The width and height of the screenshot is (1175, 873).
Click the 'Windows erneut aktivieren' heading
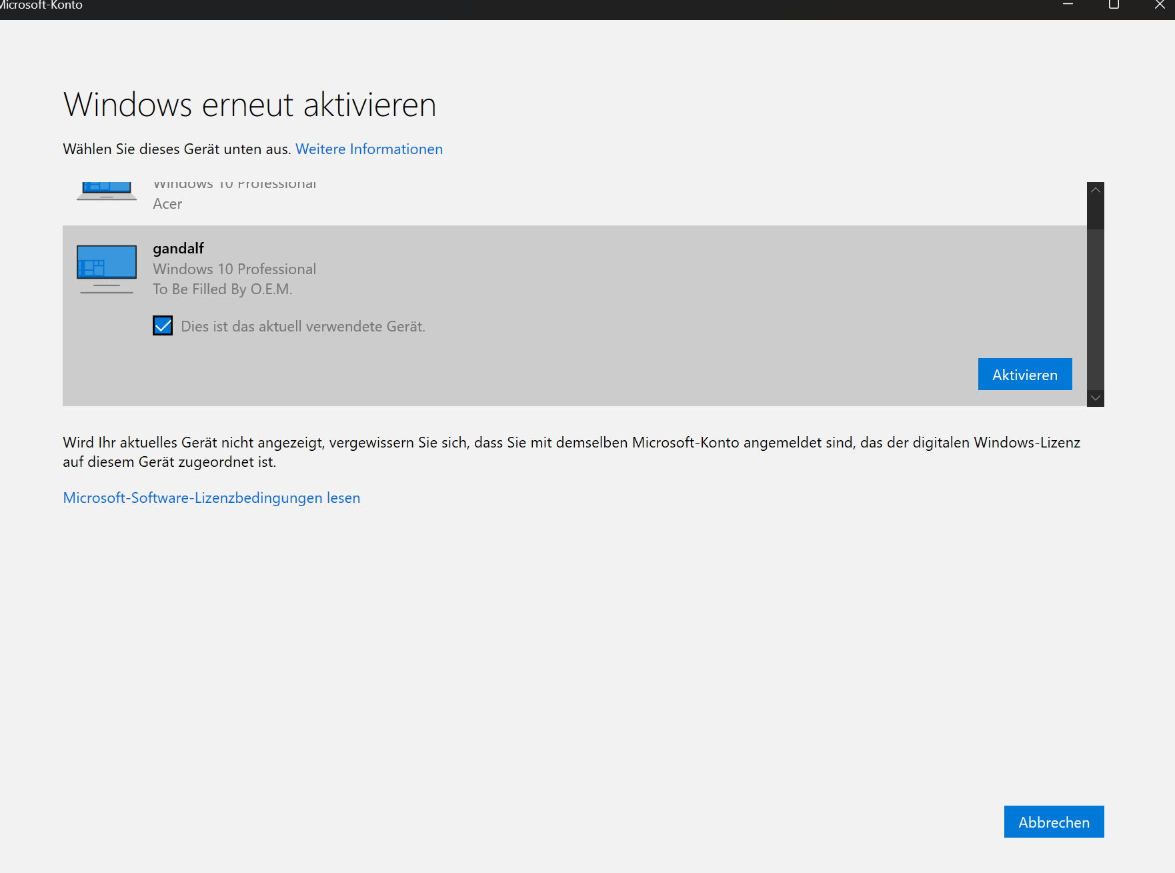(x=250, y=105)
